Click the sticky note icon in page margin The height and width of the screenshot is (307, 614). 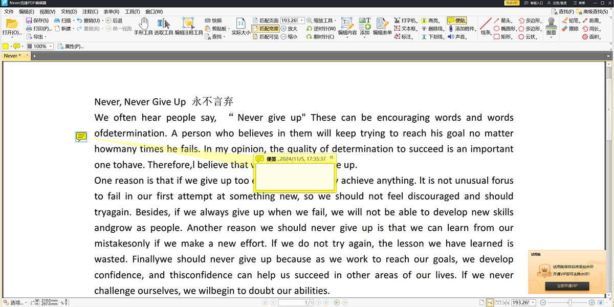(x=81, y=136)
